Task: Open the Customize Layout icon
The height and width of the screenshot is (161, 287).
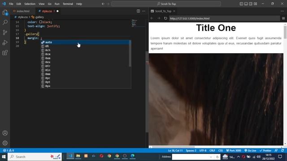Action: [x=255, y=4]
